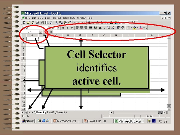Run the Spelling check icon
This screenshot has height=135, width=180.
pos(51,22)
